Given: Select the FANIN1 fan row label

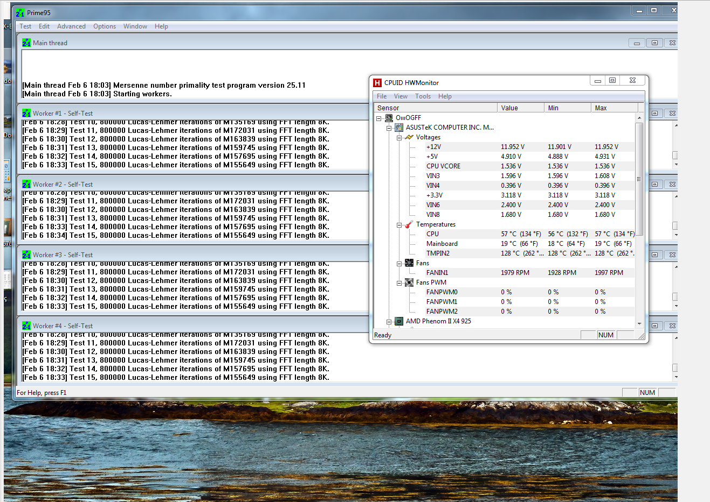Looking at the screenshot, I should click(437, 273).
